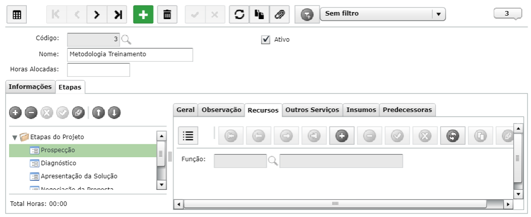Open the paperclip attachments icon
The width and height of the screenshot is (531, 217).
click(280, 15)
